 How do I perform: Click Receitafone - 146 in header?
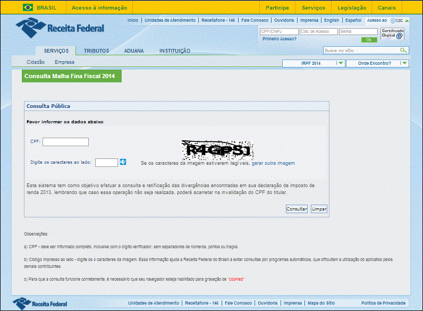coord(218,20)
